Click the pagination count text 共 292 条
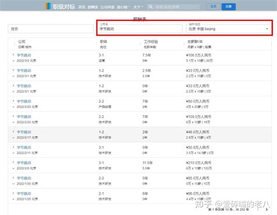 coord(243,210)
